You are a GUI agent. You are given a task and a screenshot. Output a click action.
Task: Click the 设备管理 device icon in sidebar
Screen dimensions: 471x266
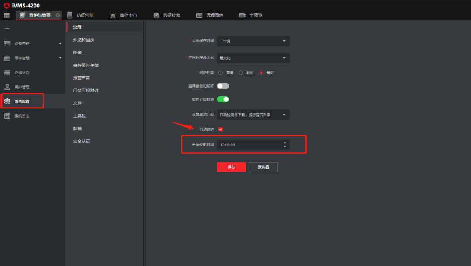7,44
